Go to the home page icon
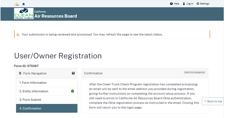The width and height of the screenshot is (226, 118). pos(23,4)
